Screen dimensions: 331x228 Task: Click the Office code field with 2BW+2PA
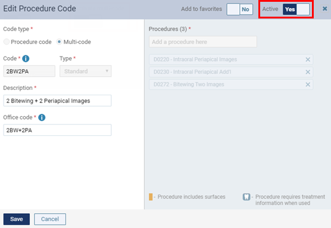coord(57,130)
